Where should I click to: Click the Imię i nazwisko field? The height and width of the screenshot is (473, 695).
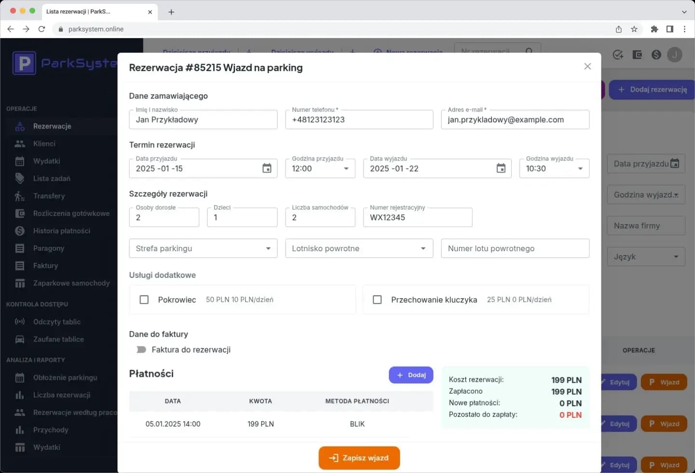[203, 119]
